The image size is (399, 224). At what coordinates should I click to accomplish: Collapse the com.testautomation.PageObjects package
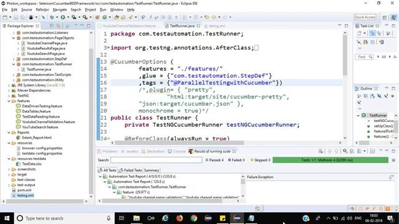14,38
